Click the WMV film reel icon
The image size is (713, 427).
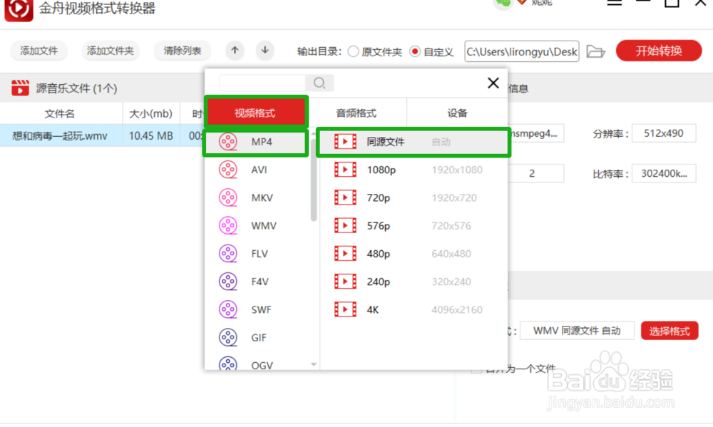(228, 225)
